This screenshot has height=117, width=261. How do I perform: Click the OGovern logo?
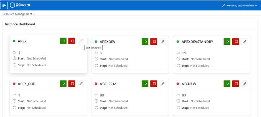[x=20, y=5]
